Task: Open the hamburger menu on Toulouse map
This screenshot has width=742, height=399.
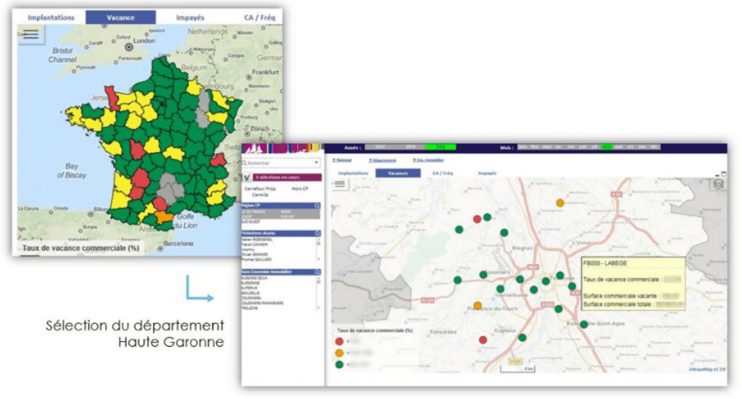Action: (340, 185)
